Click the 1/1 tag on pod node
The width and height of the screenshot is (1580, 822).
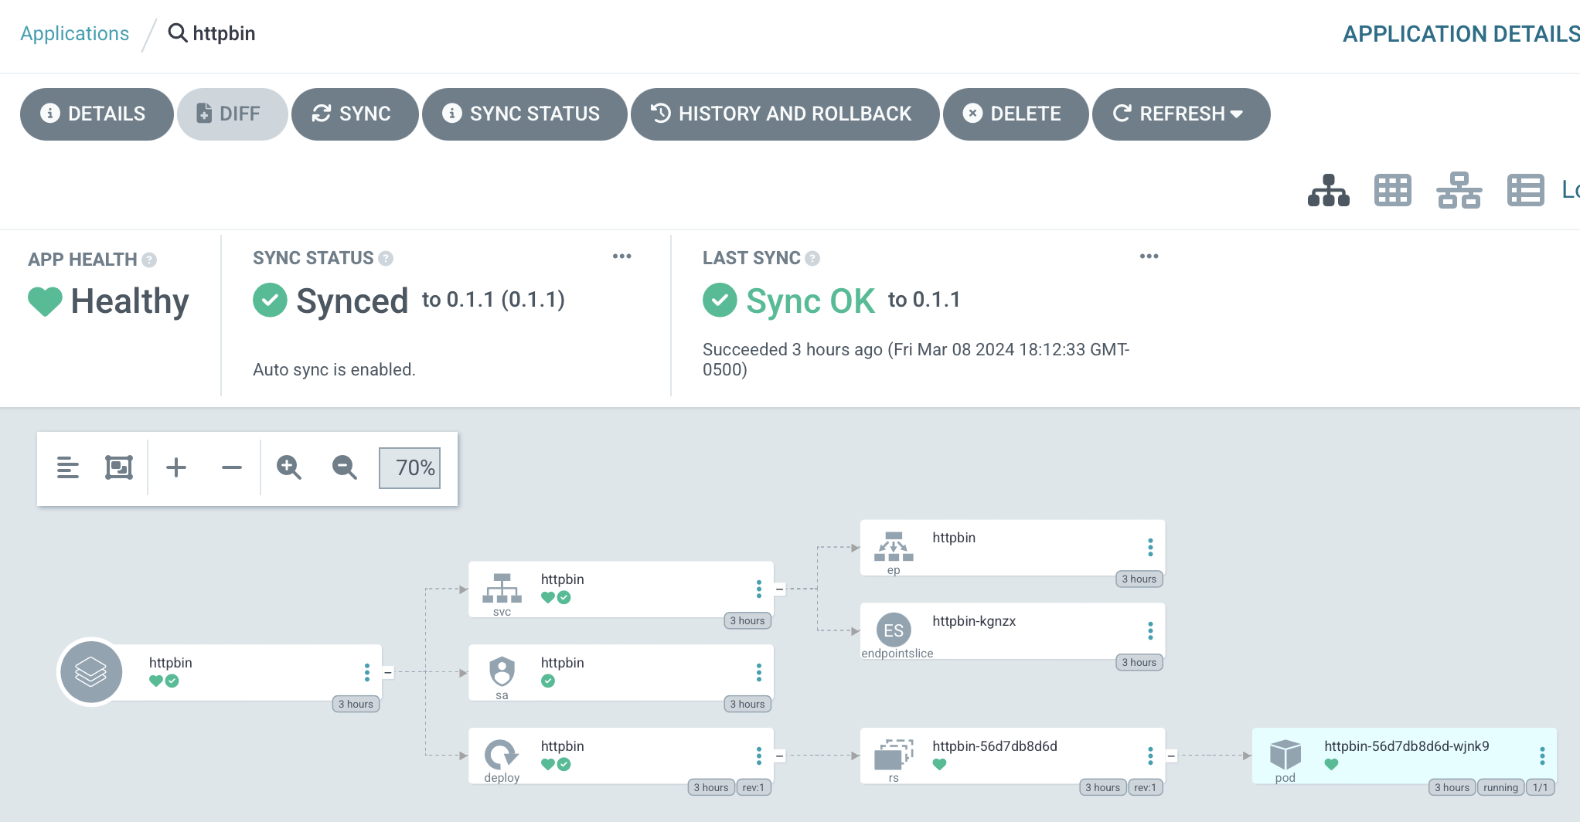click(1540, 787)
